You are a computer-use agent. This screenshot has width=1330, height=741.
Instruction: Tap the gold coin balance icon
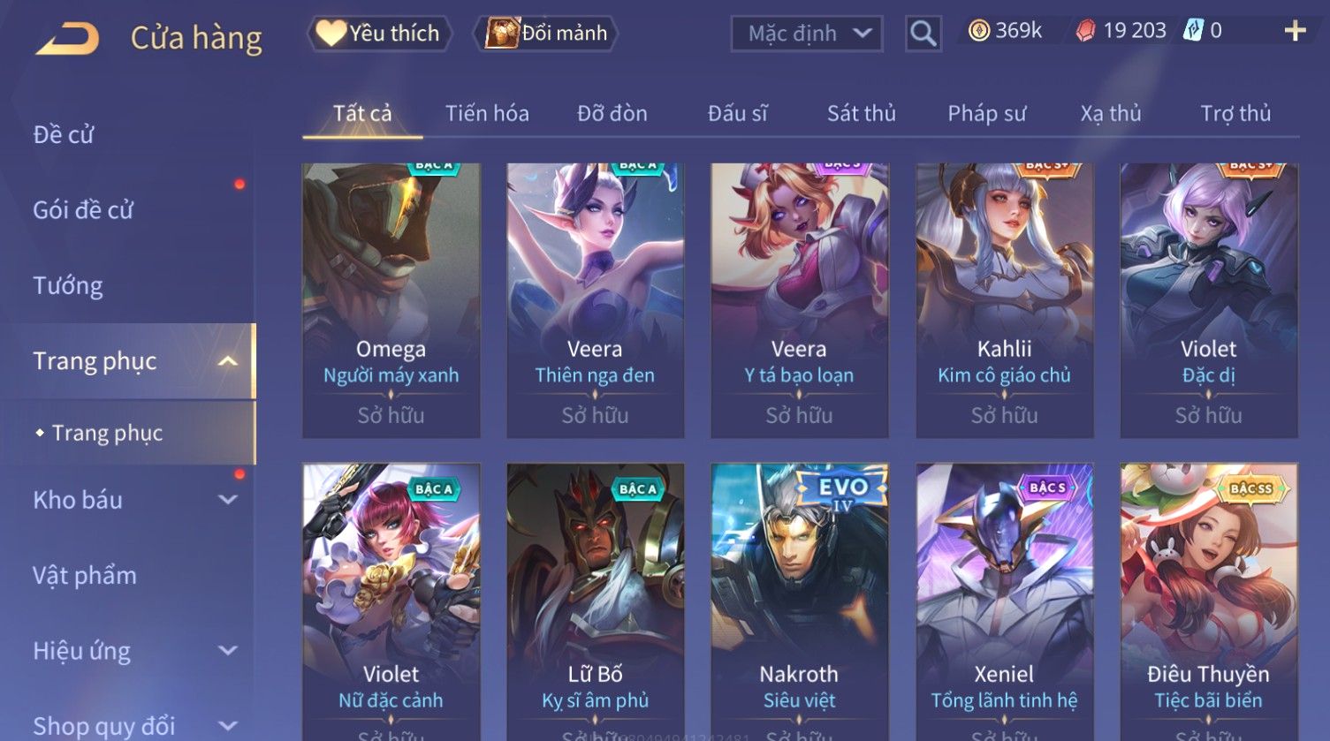[979, 32]
